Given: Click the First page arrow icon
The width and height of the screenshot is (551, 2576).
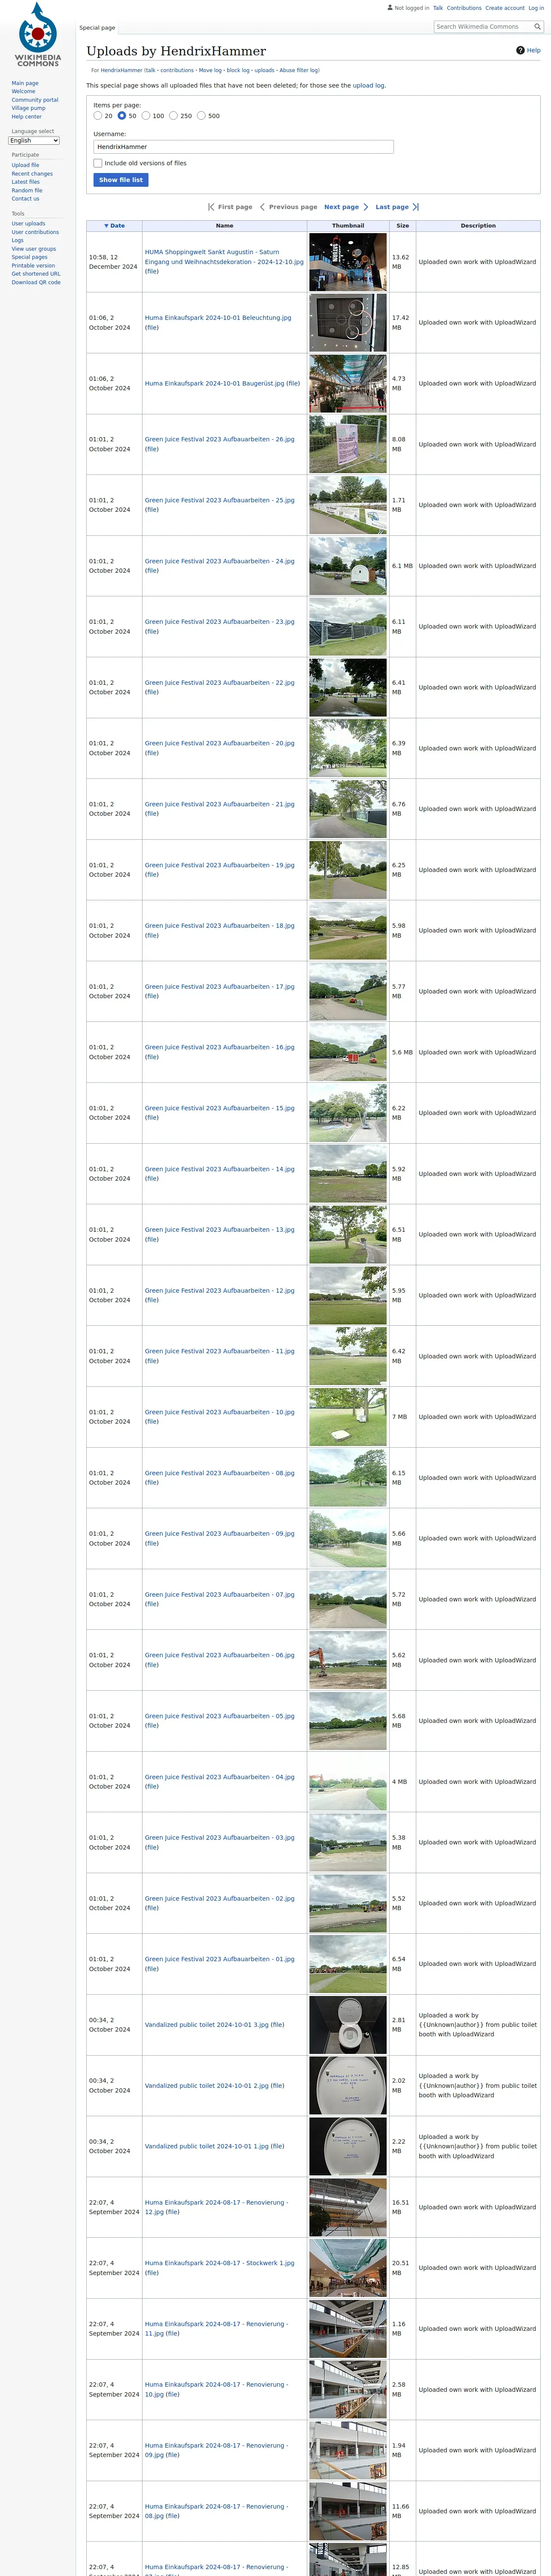Looking at the screenshot, I should pos(211,207).
